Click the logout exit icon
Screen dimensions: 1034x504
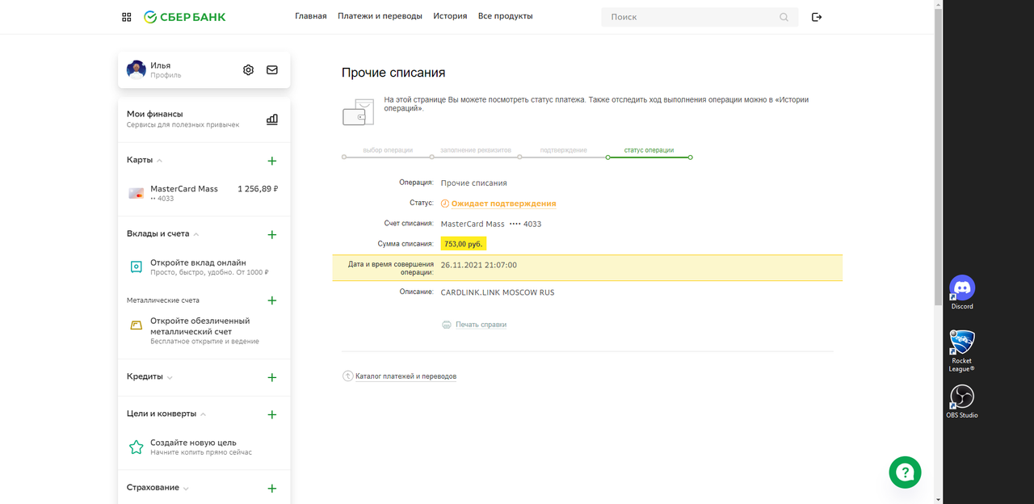point(817,17)
